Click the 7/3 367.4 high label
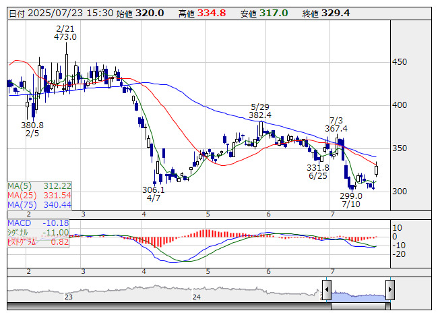Screen dimensions: 440x317 [336, 125]
